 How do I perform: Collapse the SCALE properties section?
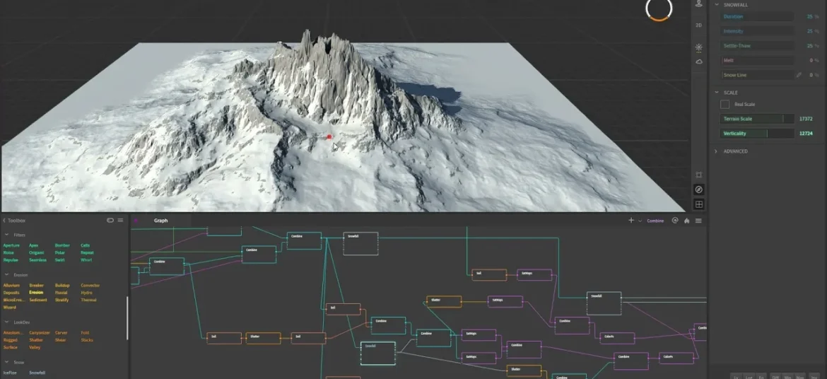click(716, 93)
